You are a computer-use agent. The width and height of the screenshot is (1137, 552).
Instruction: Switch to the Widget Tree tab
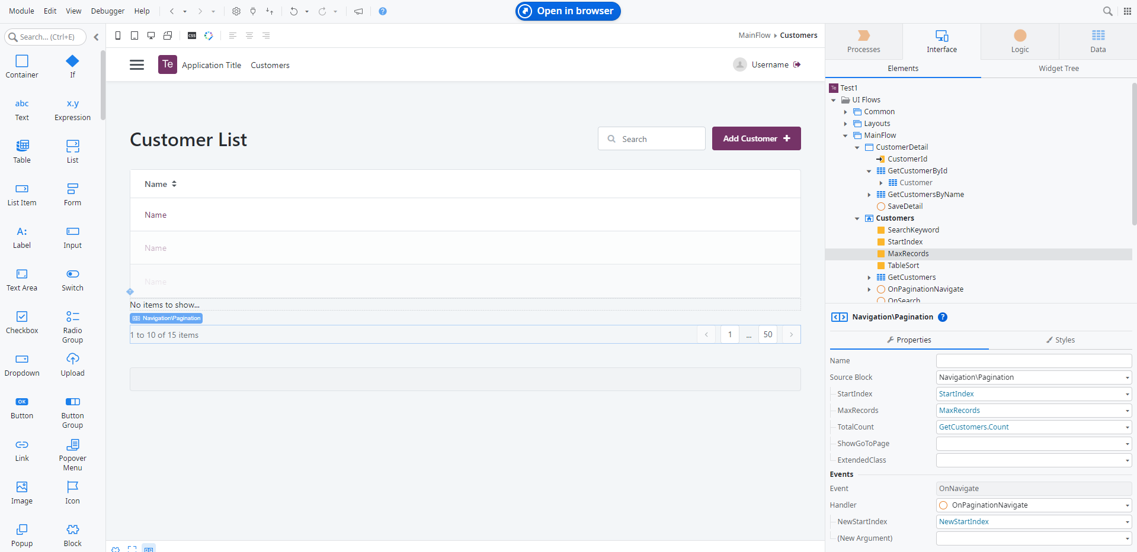1058,68
